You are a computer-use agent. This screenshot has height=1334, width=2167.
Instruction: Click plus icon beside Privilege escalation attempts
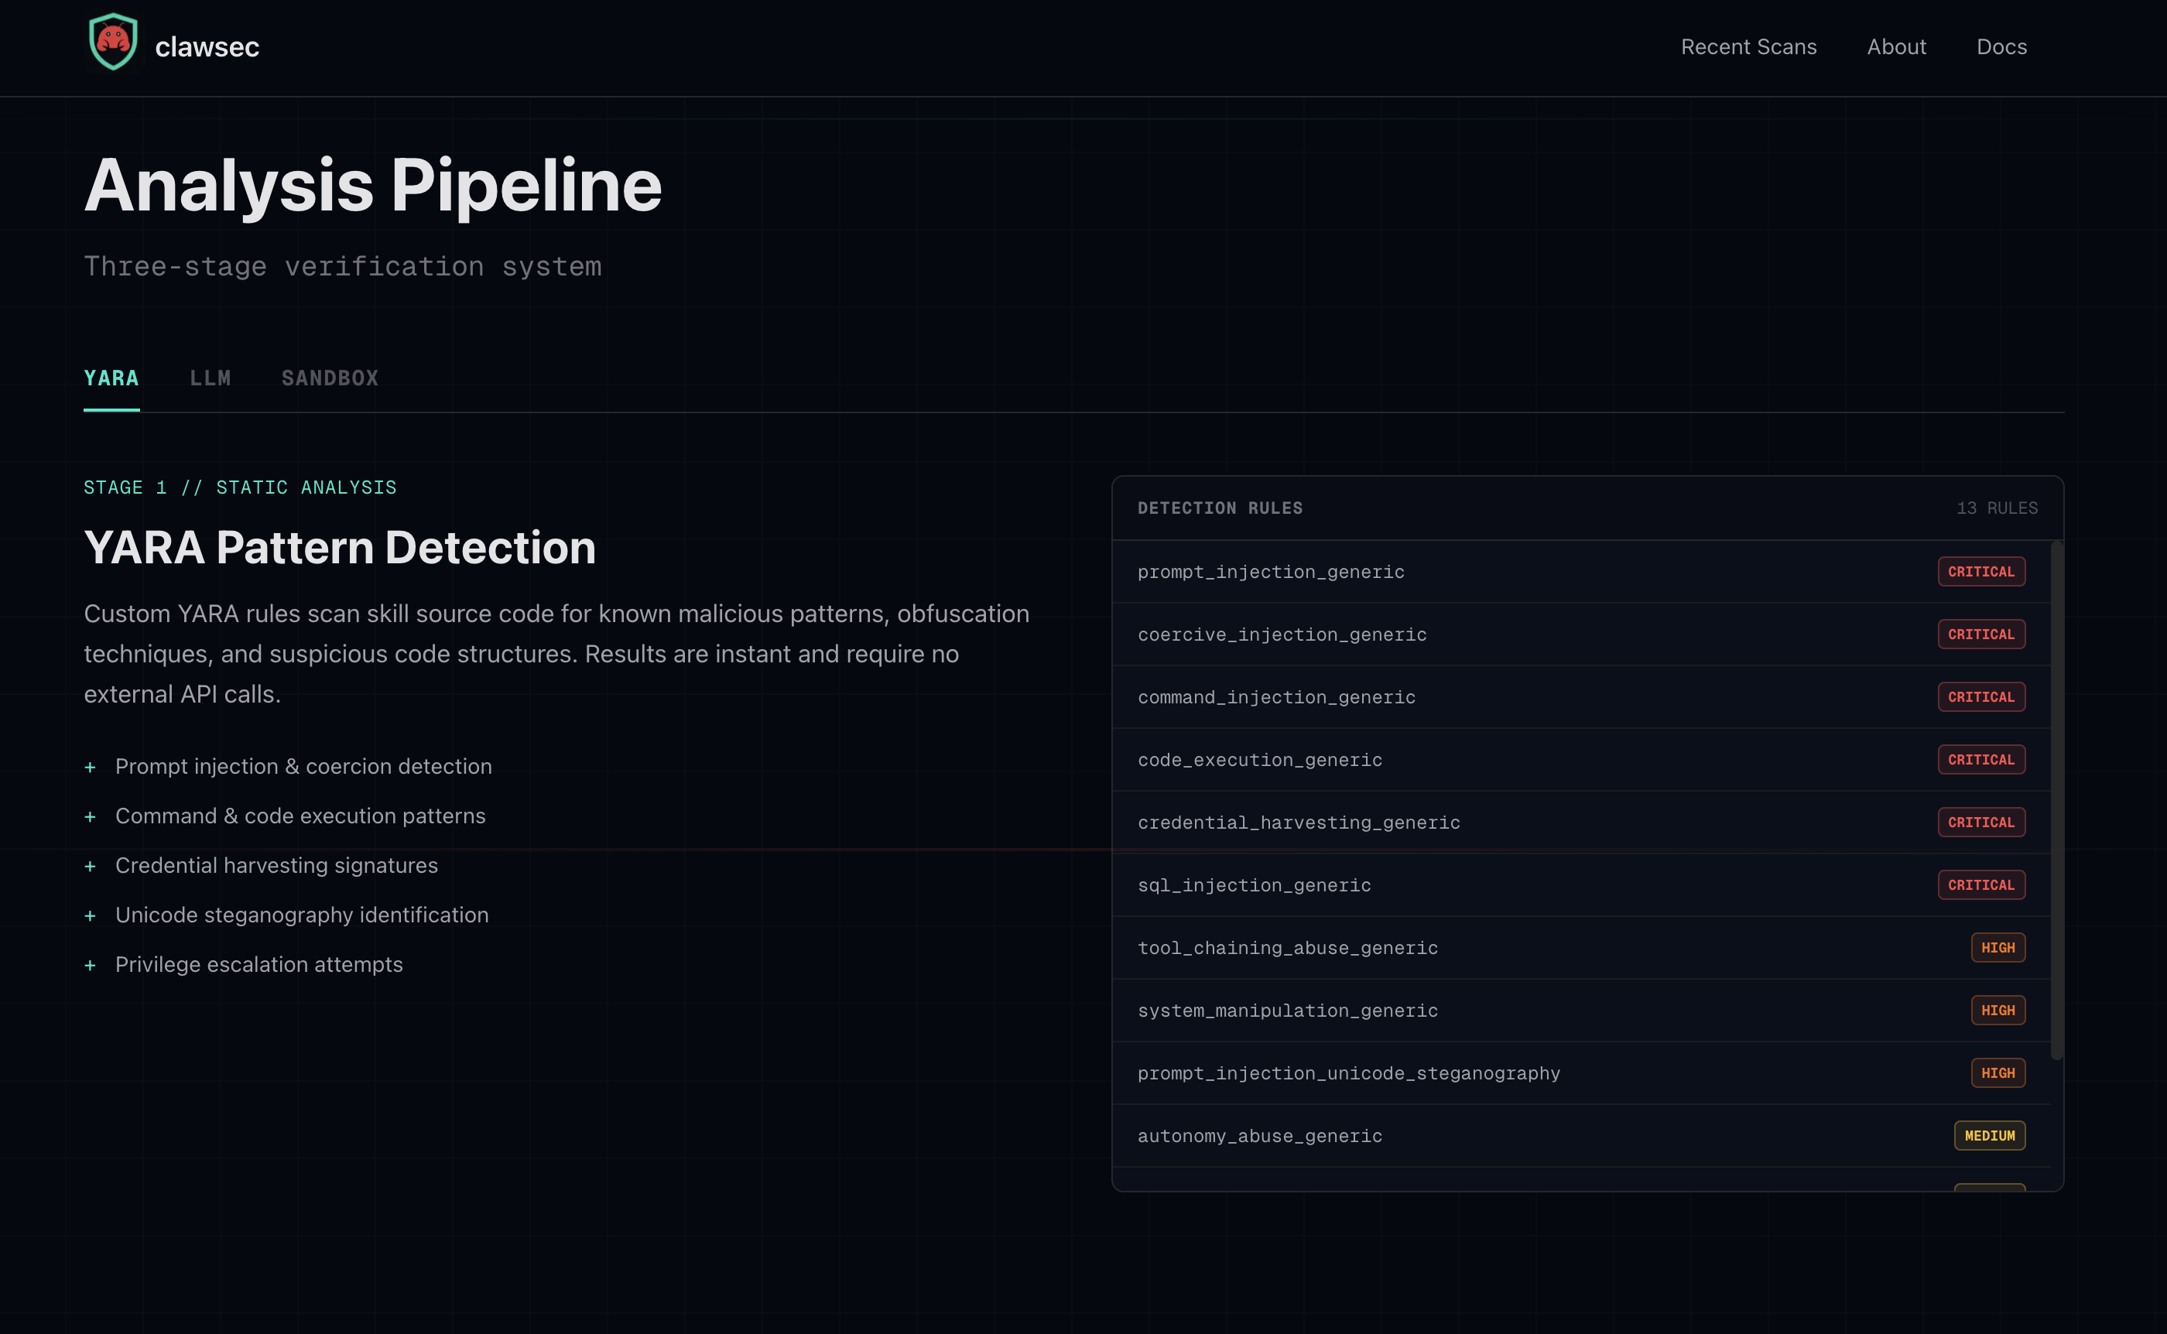coord(90,965)
